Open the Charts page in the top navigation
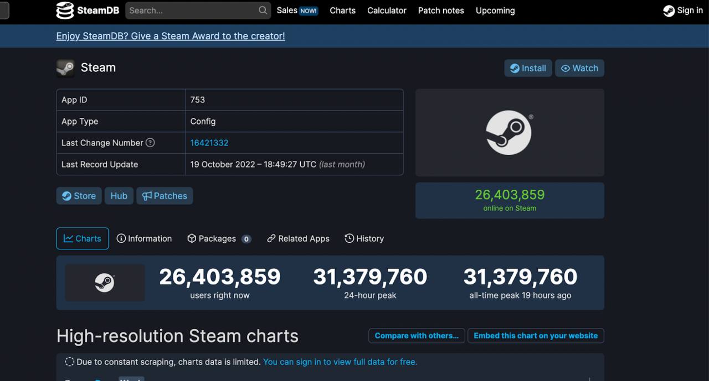Image resolution: width=709 pixels, height=381 pixels. pyautogui.click(x=342, y=11)
